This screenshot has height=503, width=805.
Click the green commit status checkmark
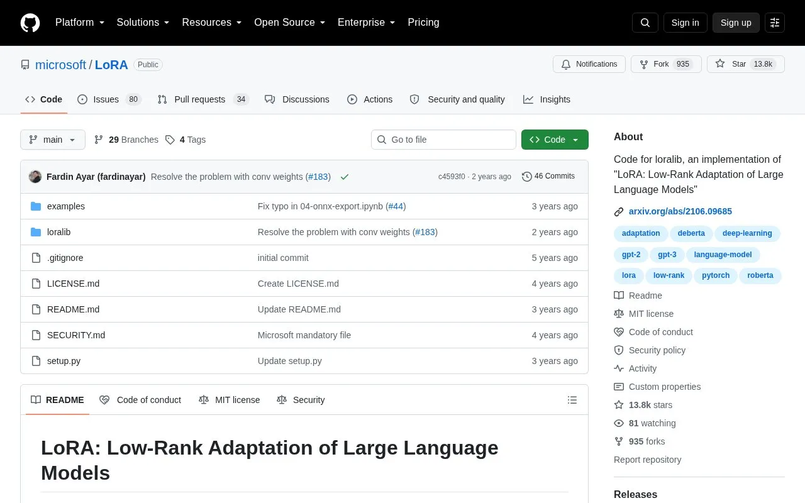(345, 177)
